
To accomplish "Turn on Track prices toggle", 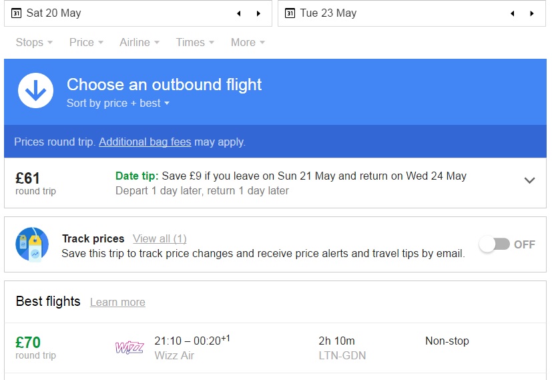I will (495, 244).
